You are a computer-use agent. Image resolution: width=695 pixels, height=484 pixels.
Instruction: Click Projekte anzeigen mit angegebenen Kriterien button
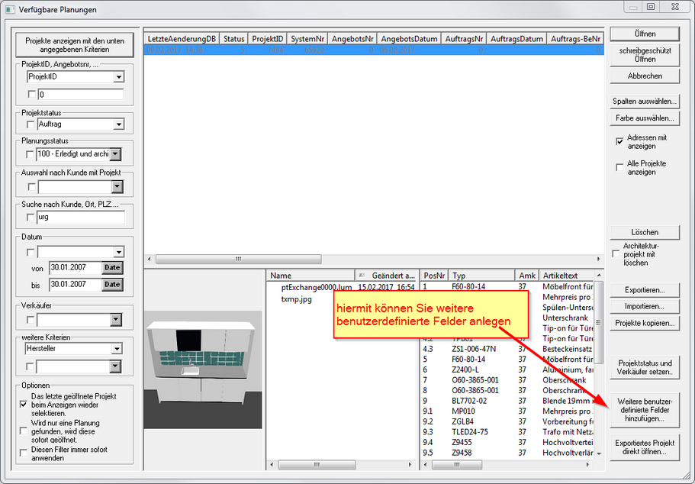click(74, 46)
